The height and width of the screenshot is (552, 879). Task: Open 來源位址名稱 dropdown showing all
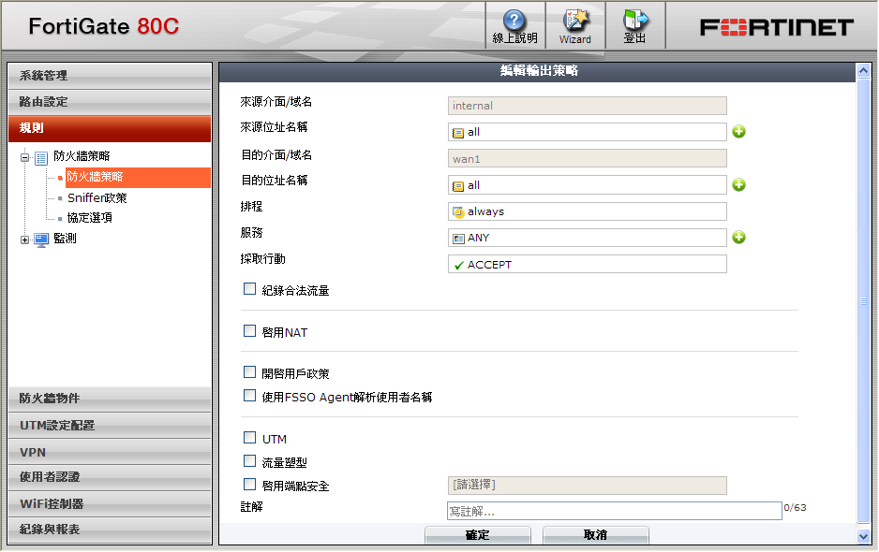[x=587, y=132]
